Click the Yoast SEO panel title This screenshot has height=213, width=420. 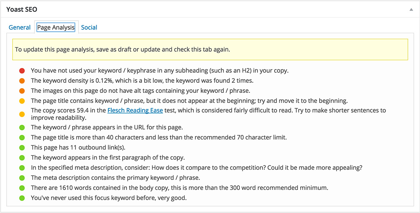[x=22, y=9]
